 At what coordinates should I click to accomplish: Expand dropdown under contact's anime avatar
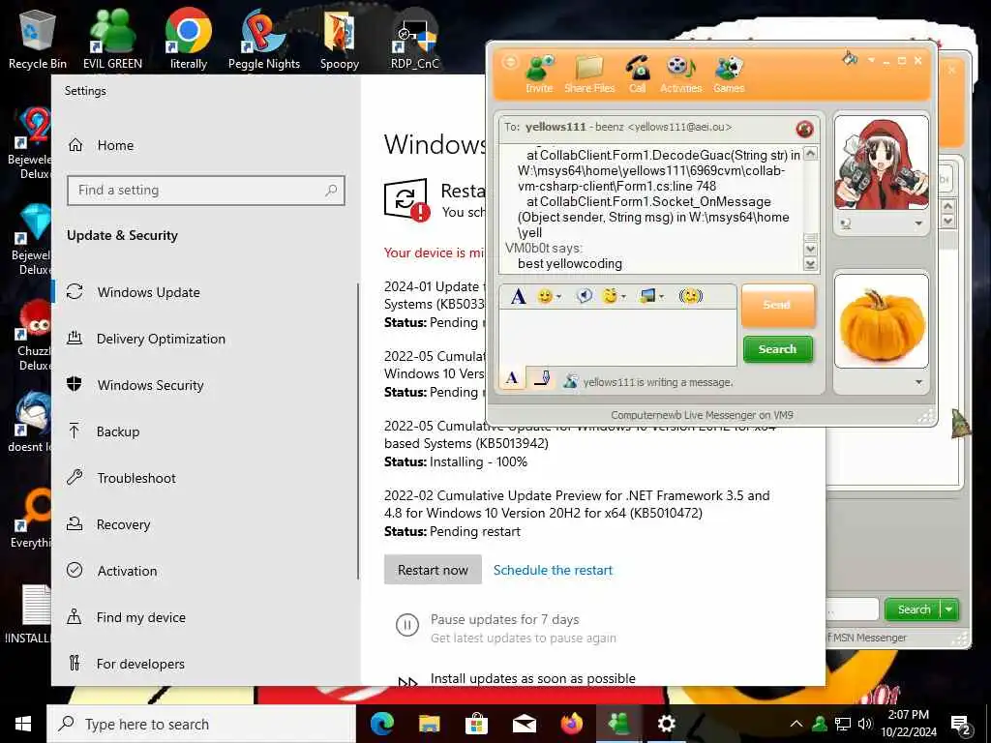(x=918, y=223)
